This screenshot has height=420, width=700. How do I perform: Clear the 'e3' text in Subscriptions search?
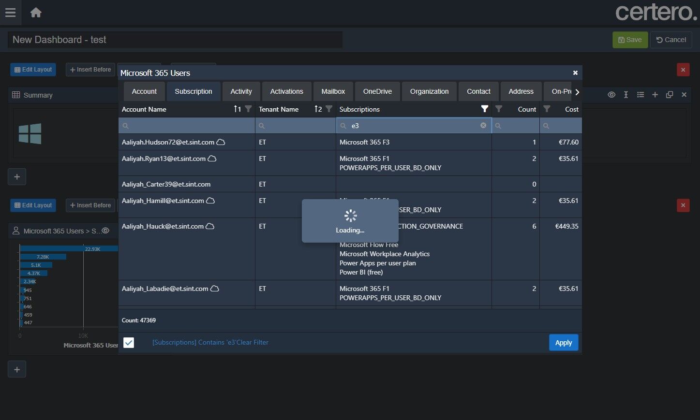coord(483,125)
